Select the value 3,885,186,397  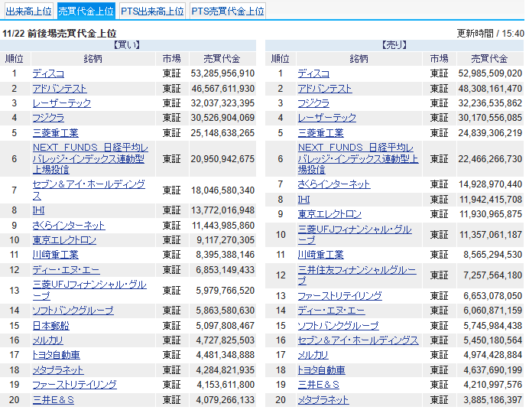coord(493,400)
